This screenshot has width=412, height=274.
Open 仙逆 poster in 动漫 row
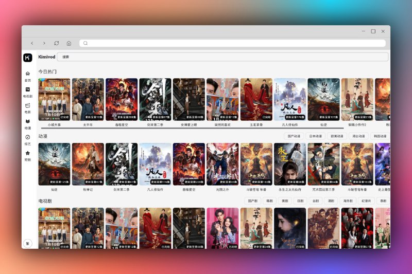pos(55,164)
